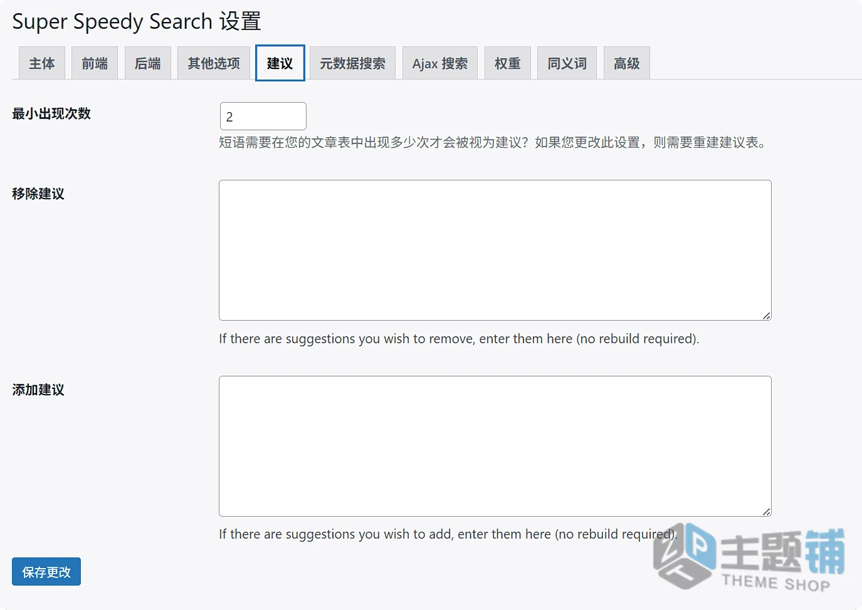Open the Ajax 搜索 tab
Screen dimensions: 862x610
pos(440,63)
